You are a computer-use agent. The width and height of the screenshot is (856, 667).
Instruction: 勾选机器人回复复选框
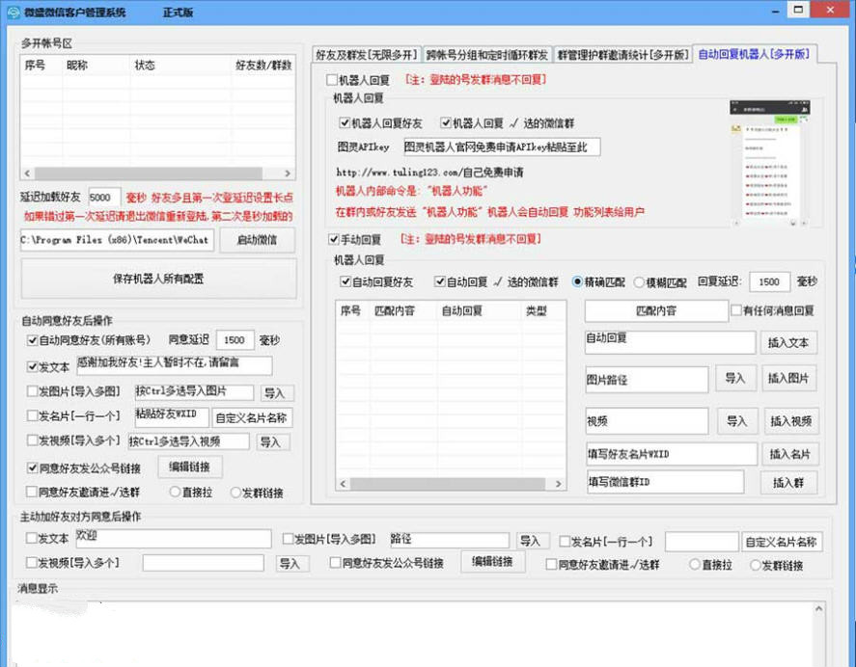(x=331, y=80)
